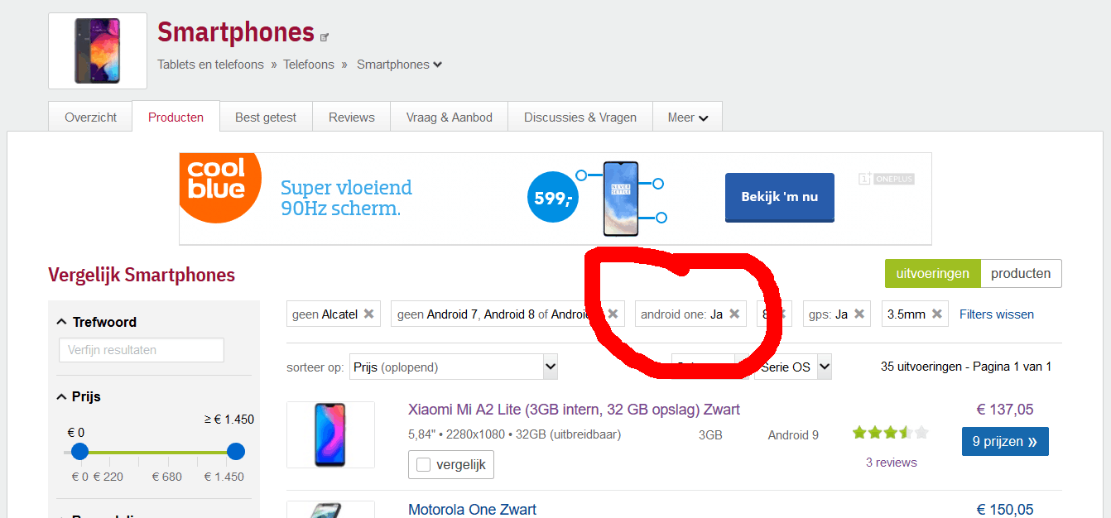Remove the 'geen Android 7' filter chip
The height and width of the screenshot is (518, 1111).
click(x=613, y=314)
